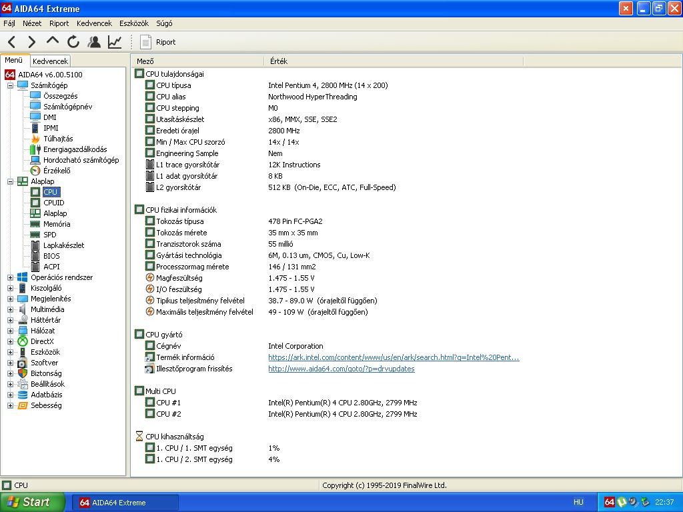Collapse the Alaplap tree node

click(10, 181)
